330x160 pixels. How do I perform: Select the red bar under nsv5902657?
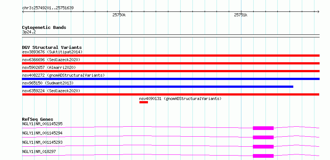point(171,71)
